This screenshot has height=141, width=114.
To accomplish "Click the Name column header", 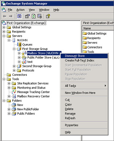I will (98, 28).
